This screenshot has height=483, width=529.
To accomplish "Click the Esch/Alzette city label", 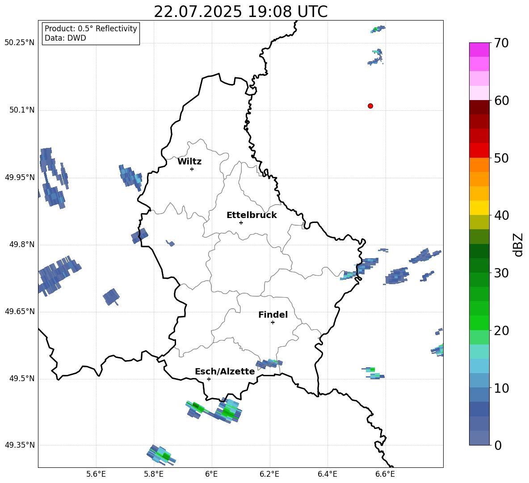I will click(x=225, y=371).
